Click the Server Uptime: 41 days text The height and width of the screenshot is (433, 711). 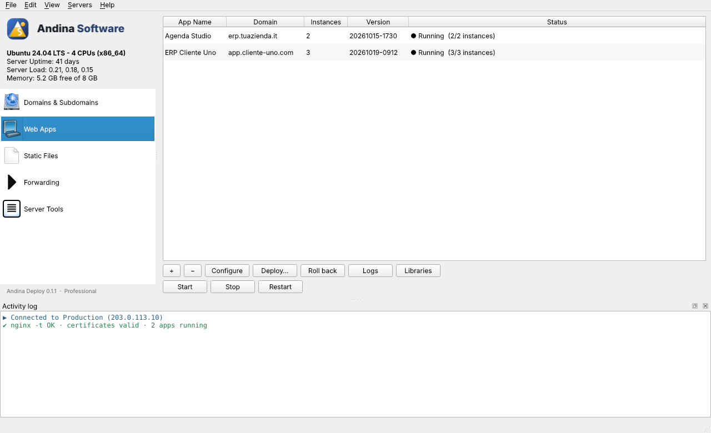[x=43, y=62]
